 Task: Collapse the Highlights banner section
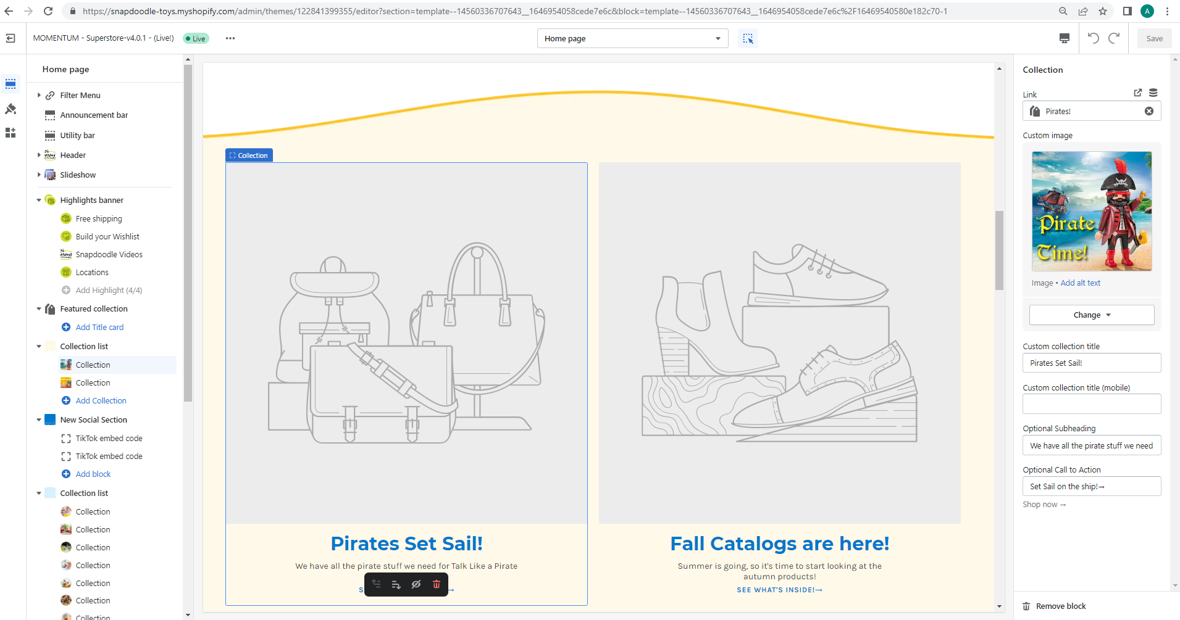pos(39,200)
